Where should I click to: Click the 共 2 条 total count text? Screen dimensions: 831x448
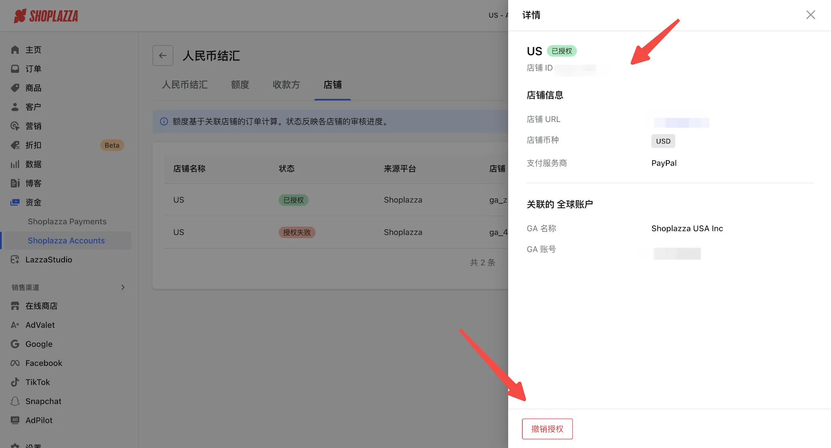pyautogui.click(x=483, y=262)
